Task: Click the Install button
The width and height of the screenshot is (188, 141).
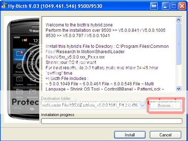Action: tap(130, 135)
